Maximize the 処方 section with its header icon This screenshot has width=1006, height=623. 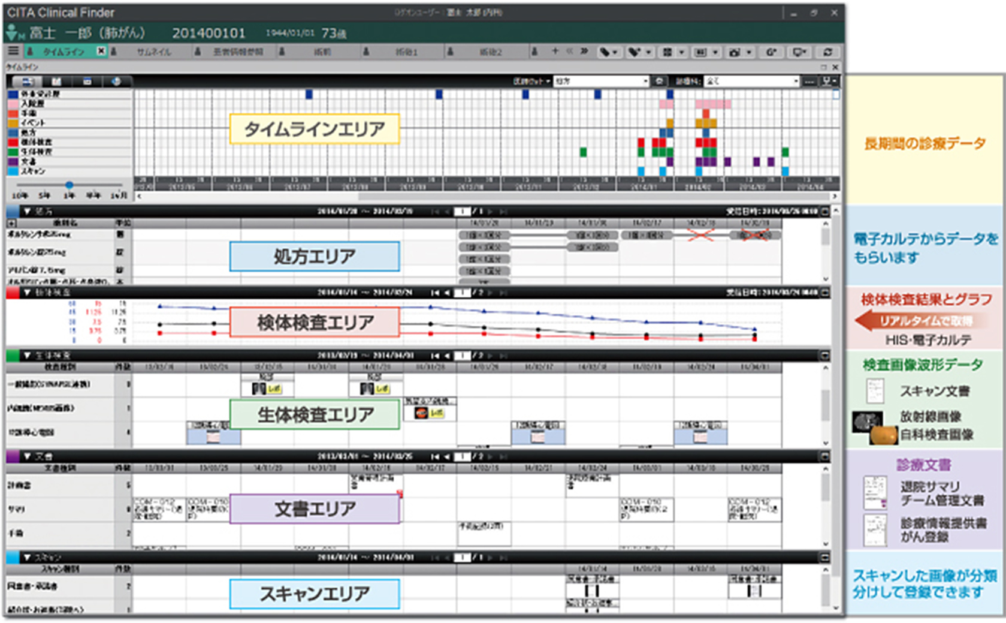[x=825, y=212]
